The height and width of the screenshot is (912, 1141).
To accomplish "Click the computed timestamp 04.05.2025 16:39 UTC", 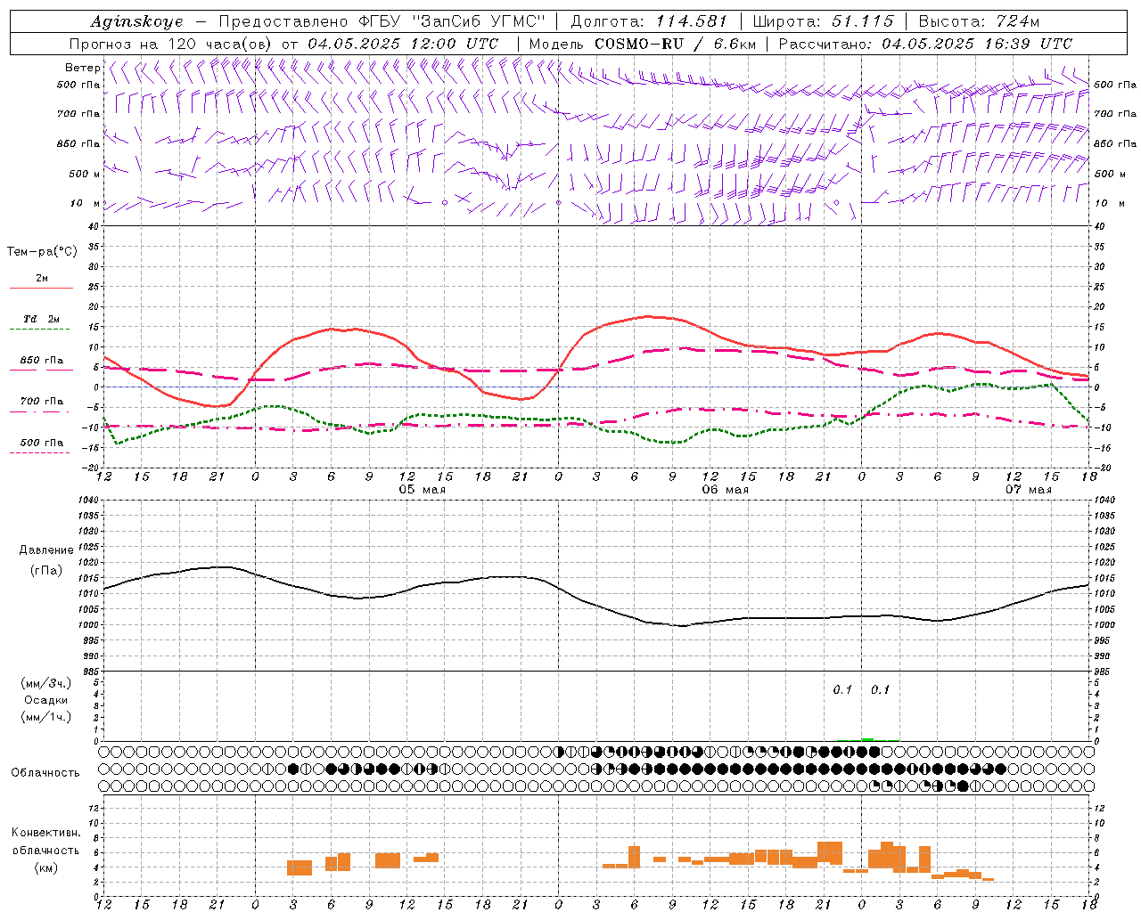I will click(x=977, y=44).
